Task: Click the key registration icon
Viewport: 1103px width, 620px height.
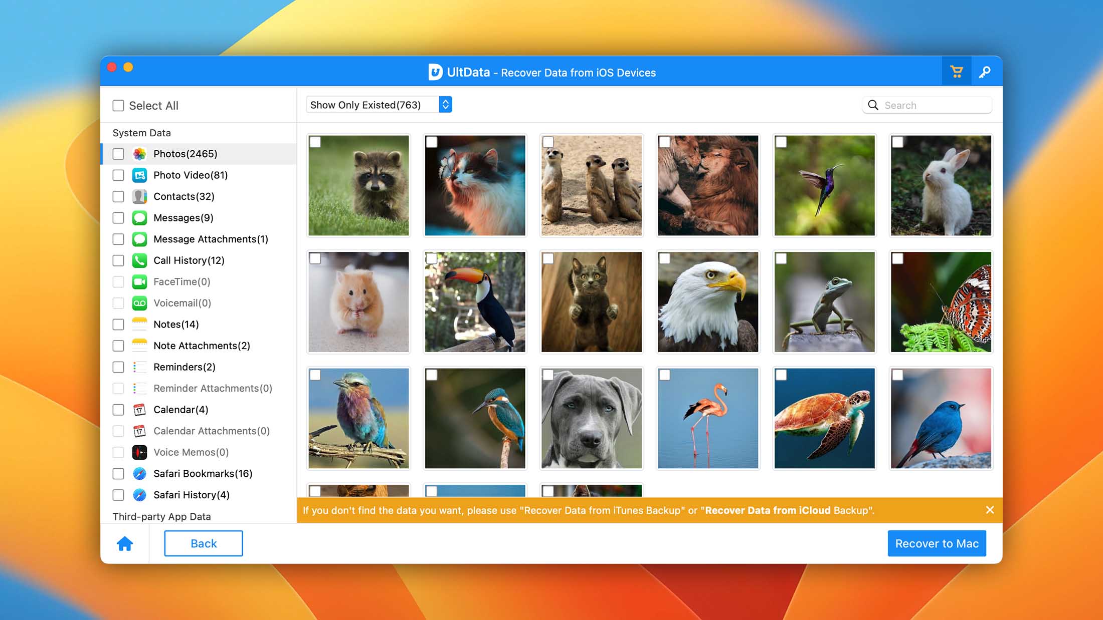Action: (985, 72)
